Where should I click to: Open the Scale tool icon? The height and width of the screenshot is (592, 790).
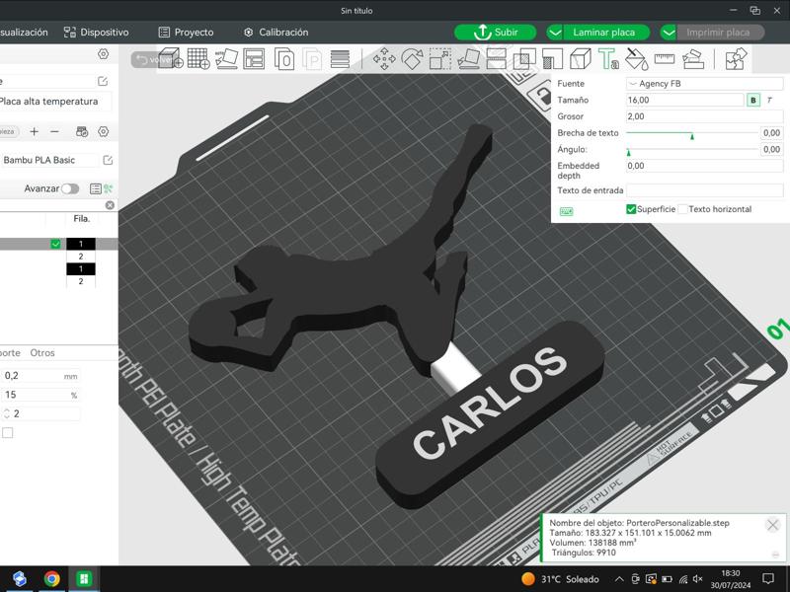pos(438,57)
